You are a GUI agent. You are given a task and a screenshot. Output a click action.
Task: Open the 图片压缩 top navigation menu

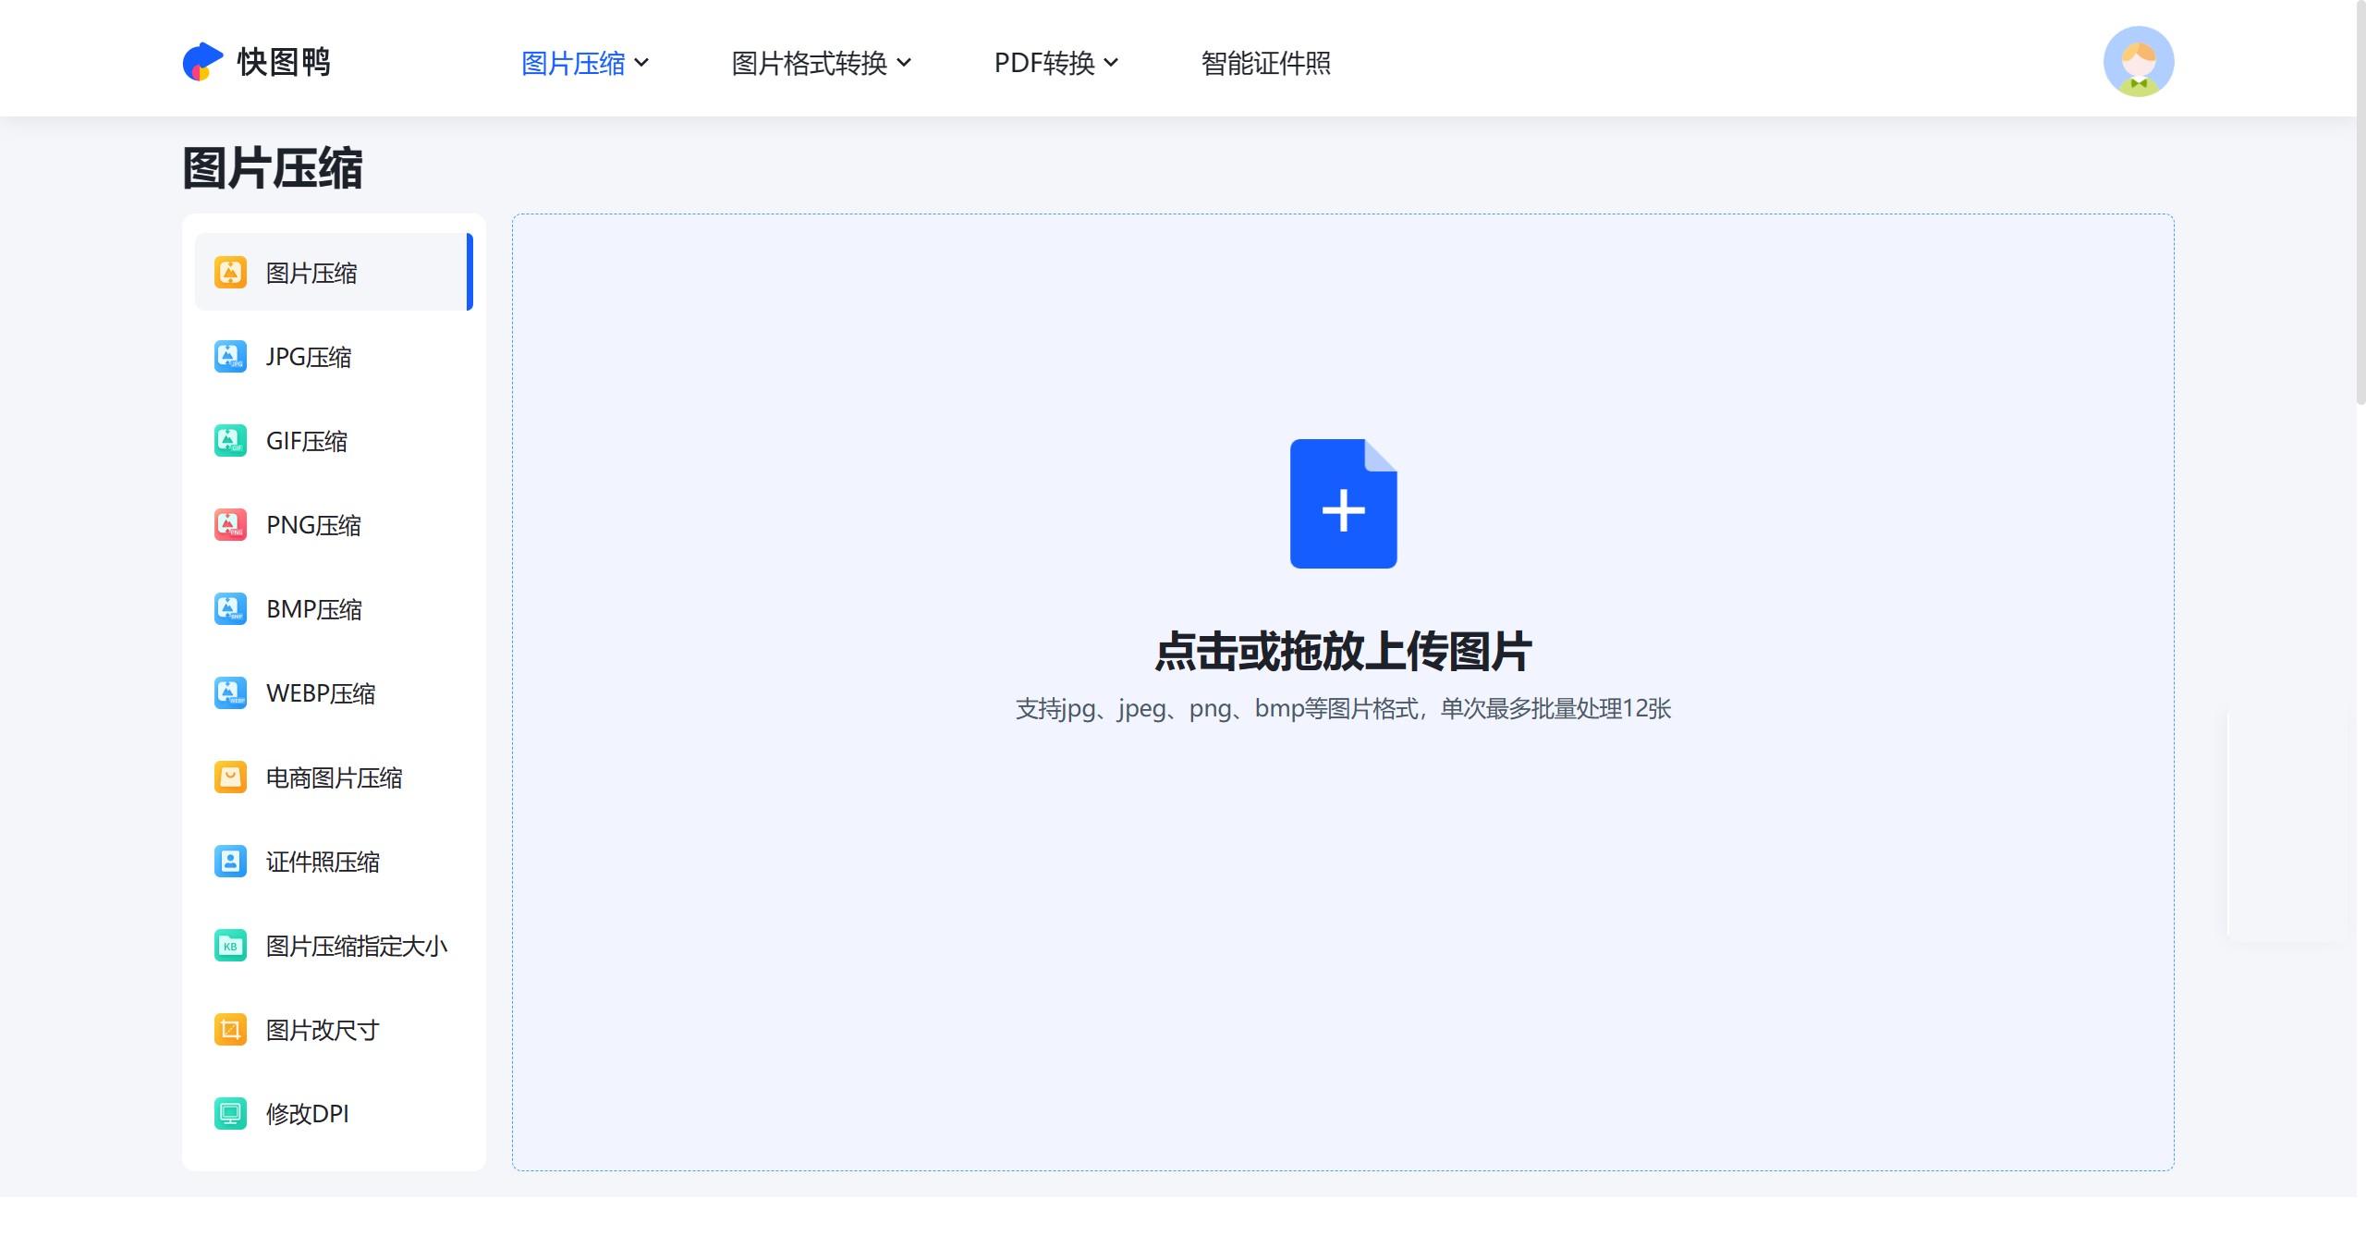(x=585, y=63)
